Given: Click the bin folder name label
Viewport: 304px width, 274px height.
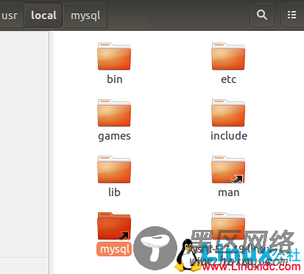Looking at the screenshot, I should coord(115,79).
